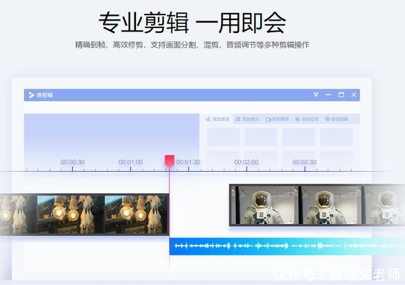Viewport: 405px width, 285px height.
Task: Select the light bulb video clip
Action: point(84,214)
